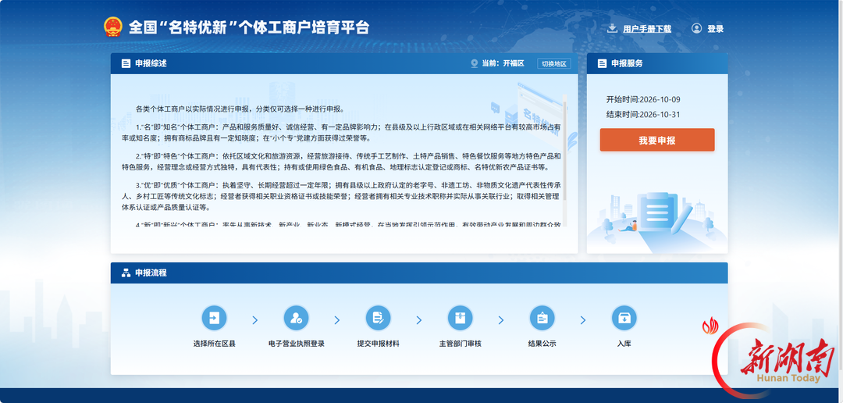Click the 申报综述 panel title

click(151, 63)
